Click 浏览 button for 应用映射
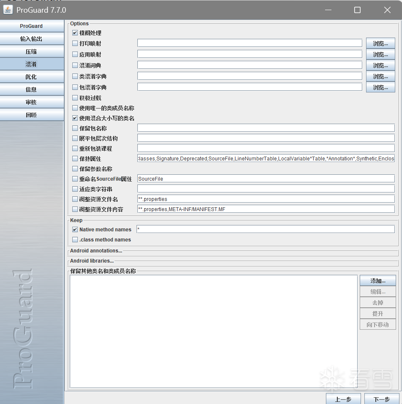The height and width of the screenshot is (404, 402). pos(380,54)
